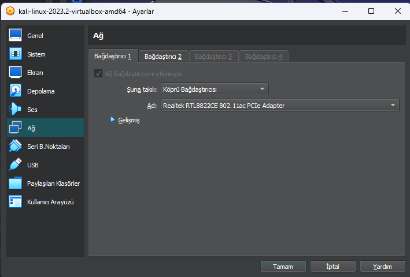Cancel with İptal button

(x=333, y=267)
